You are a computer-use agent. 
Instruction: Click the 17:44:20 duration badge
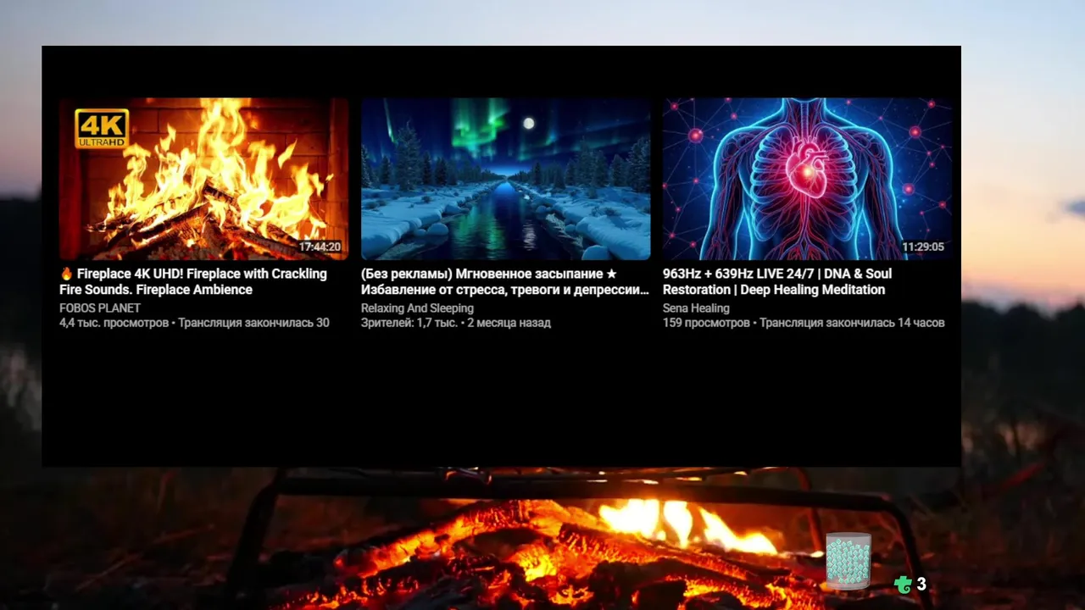point(320,247)
